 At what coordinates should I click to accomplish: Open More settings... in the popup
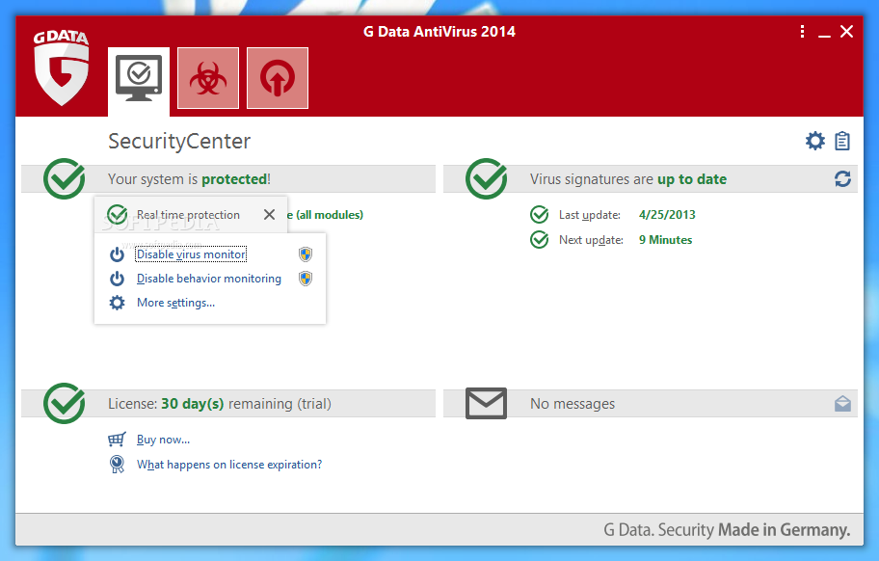click(x=176, y=303)
